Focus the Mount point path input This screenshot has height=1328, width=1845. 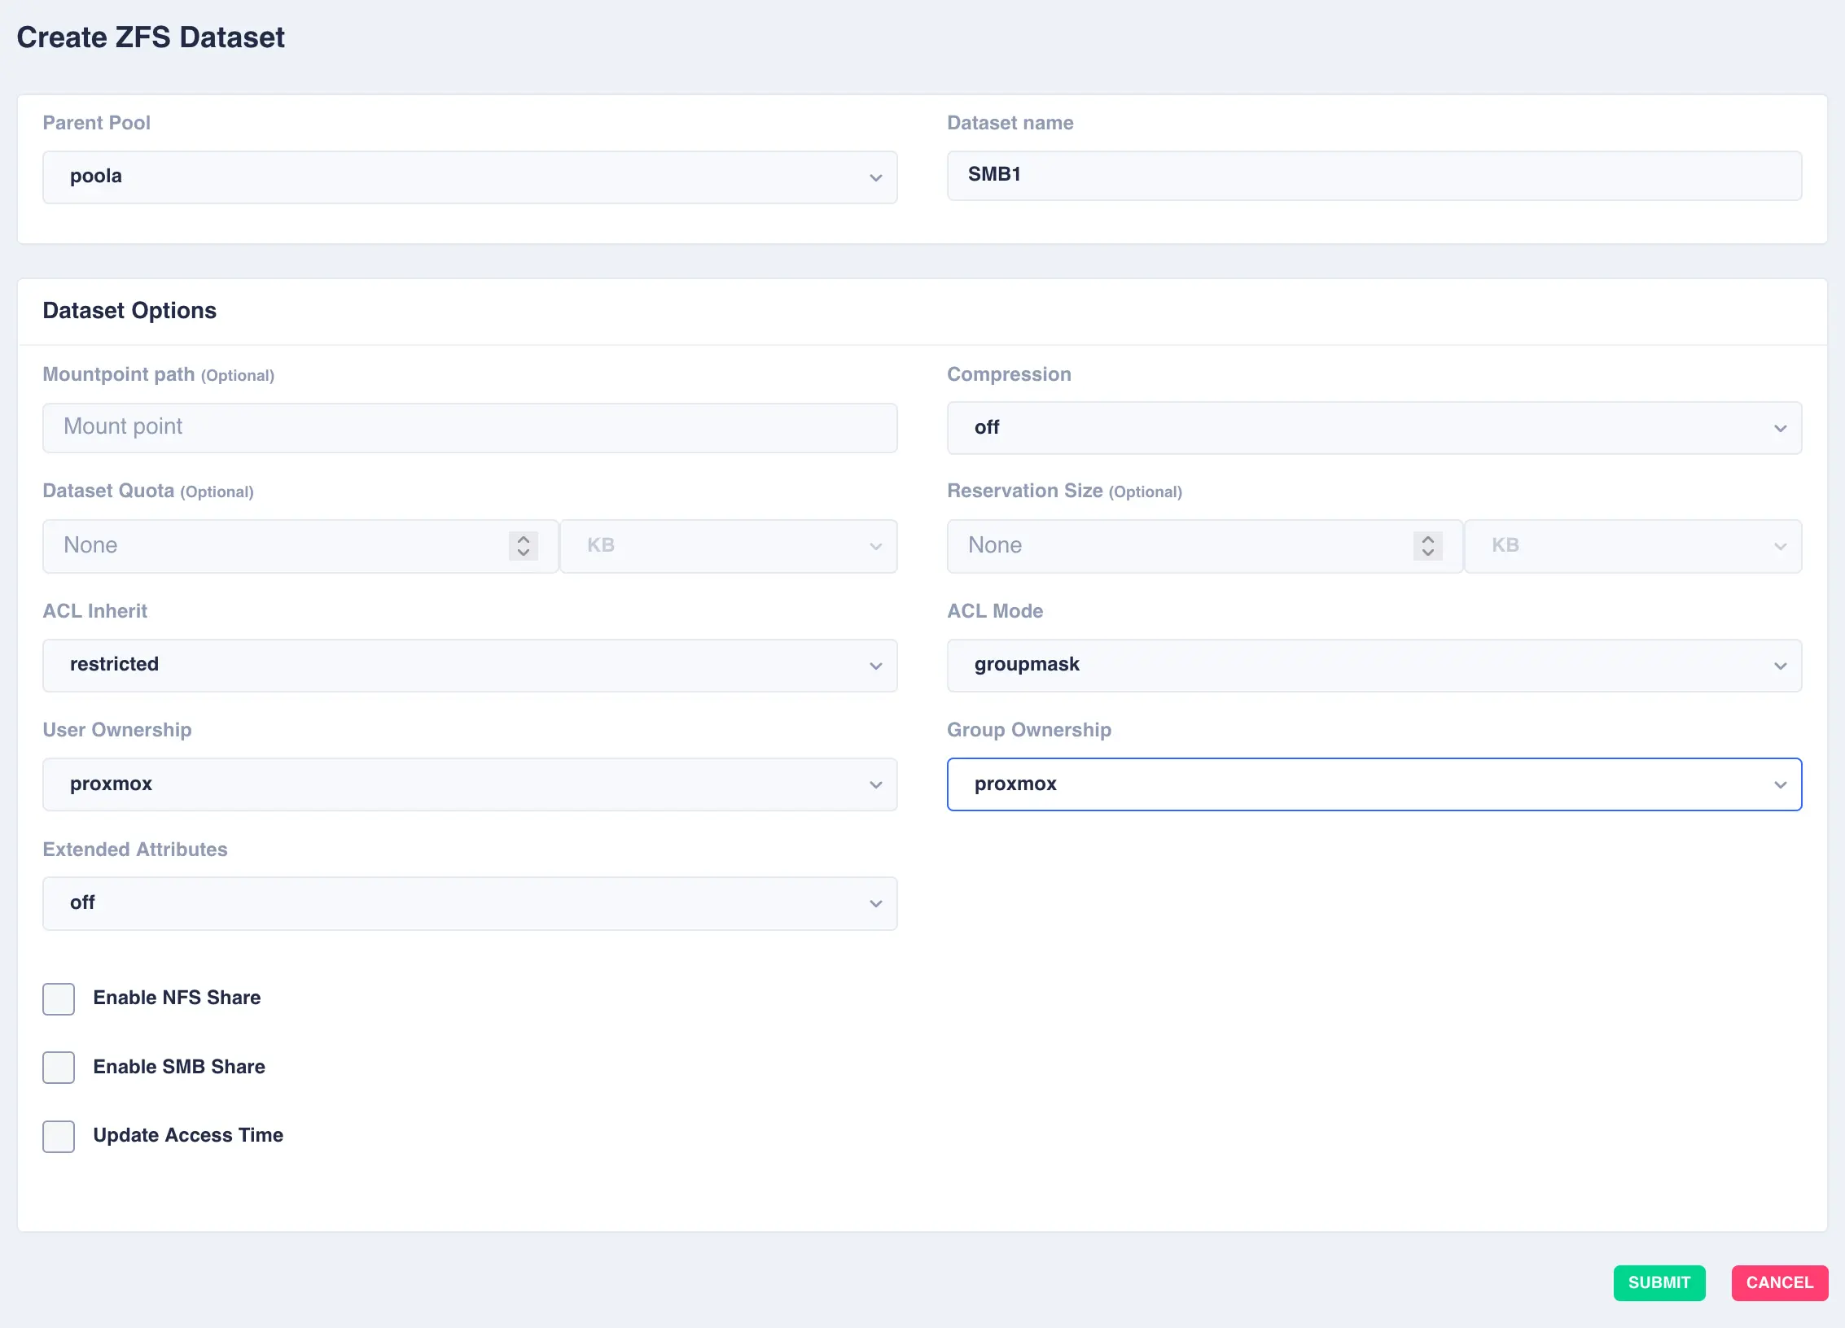coord(470,427)
